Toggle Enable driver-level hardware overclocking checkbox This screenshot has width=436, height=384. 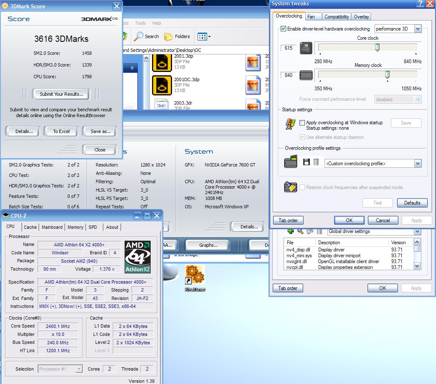click(283, 29)
